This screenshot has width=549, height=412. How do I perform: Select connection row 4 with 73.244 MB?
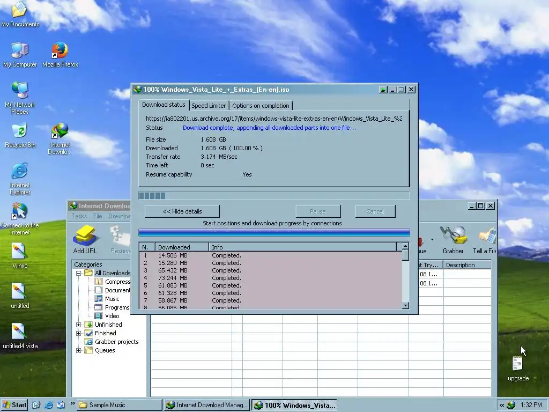270,278
